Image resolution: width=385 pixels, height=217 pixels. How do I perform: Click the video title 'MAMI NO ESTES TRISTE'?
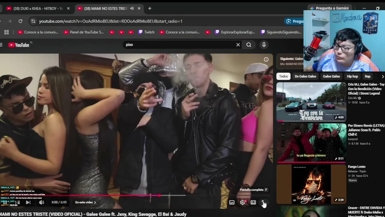click(x=93, y=214)
